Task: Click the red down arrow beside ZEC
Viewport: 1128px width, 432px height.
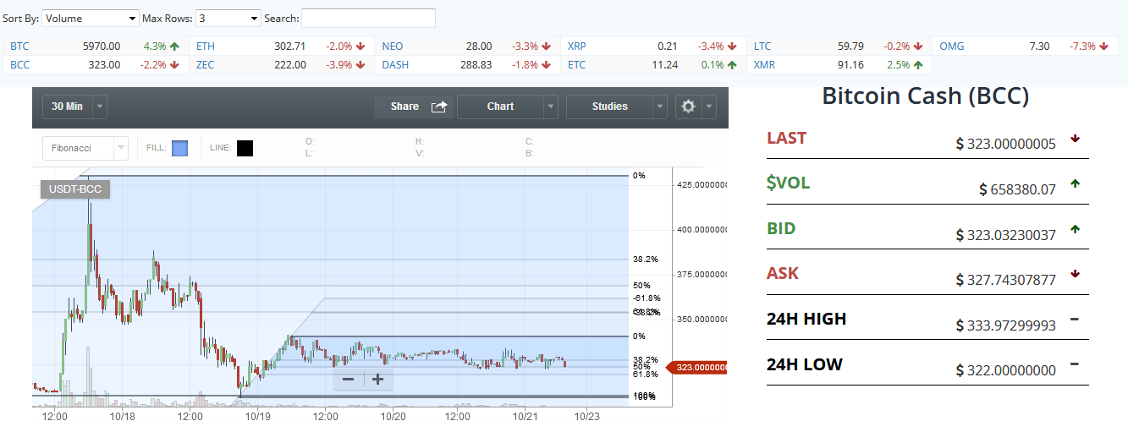Action: (x=360, y=64)
